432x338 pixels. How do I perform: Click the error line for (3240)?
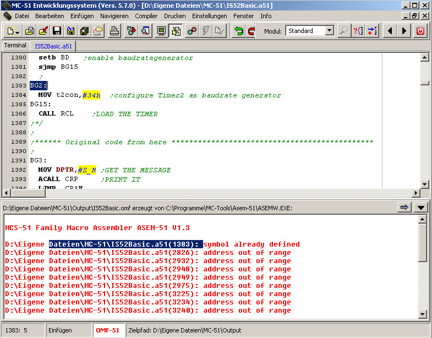(x=148, y=310)
